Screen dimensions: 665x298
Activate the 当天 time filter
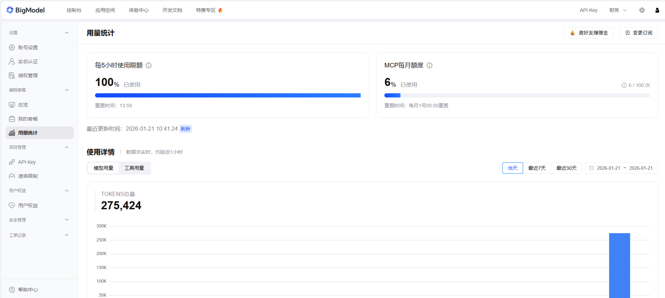click(512, 168)
